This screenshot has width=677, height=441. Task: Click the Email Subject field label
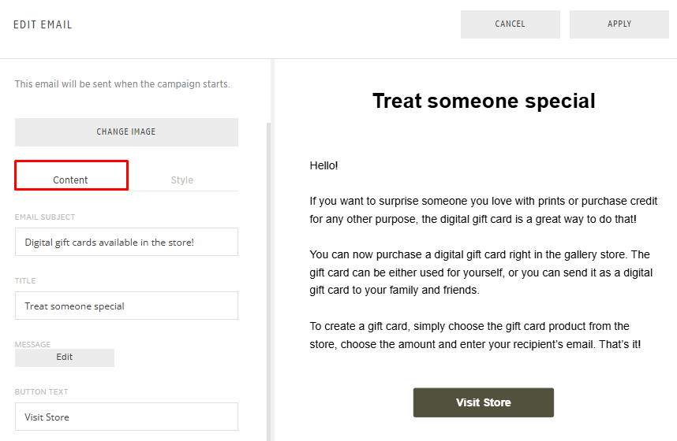pyautogui.click(x=45, y=217)
